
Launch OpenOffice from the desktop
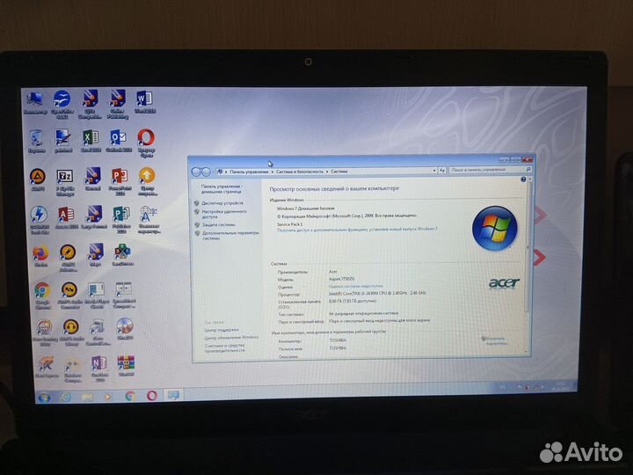point(62,104)
